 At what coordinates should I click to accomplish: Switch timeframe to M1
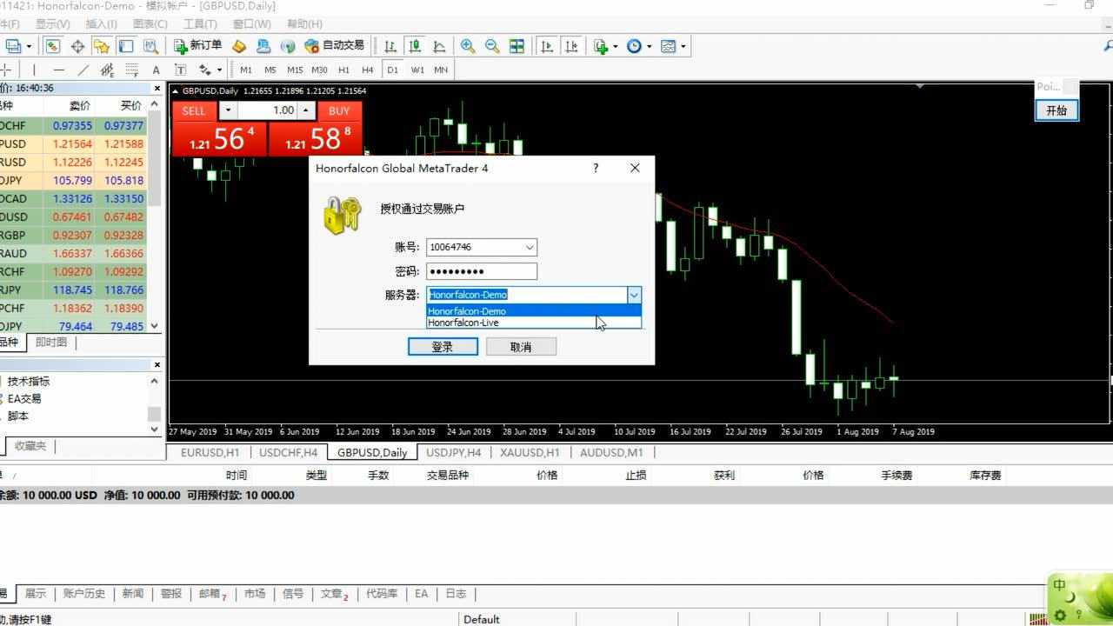[x=246, y=70]
